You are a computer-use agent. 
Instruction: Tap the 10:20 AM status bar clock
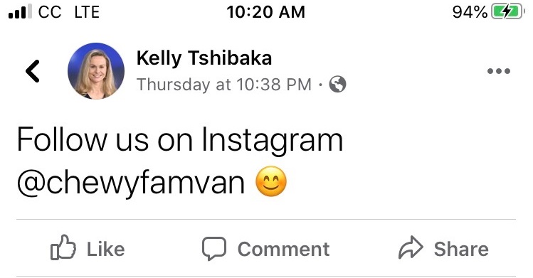pyautogui.click(x=266, y=12)
